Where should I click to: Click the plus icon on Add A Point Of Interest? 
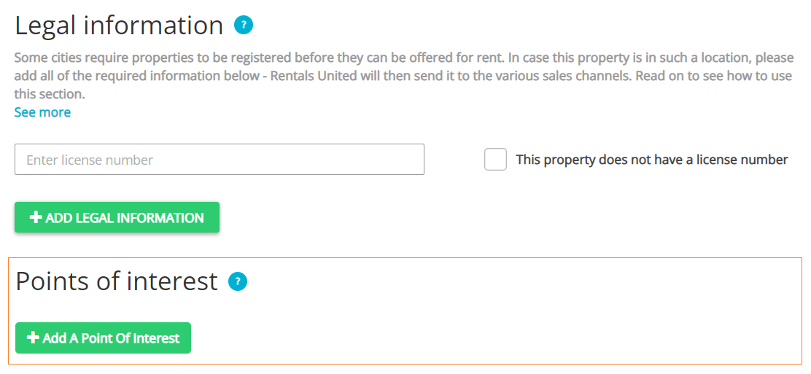coord(33,338)
